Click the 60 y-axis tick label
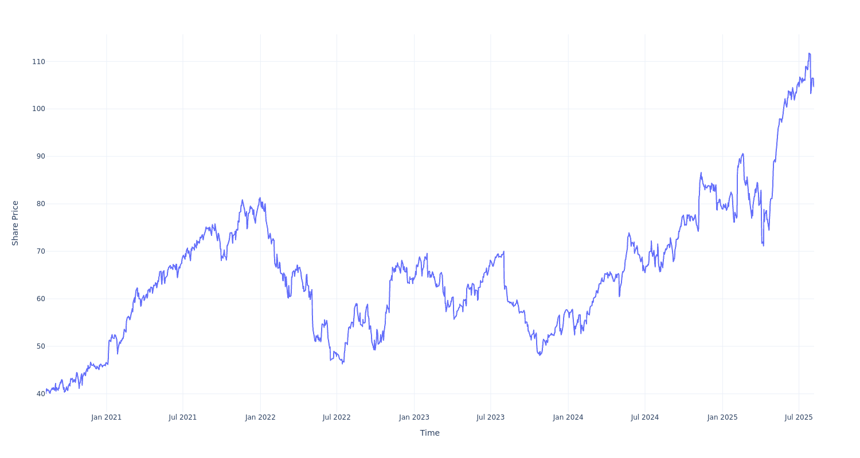 coord(40,299)
